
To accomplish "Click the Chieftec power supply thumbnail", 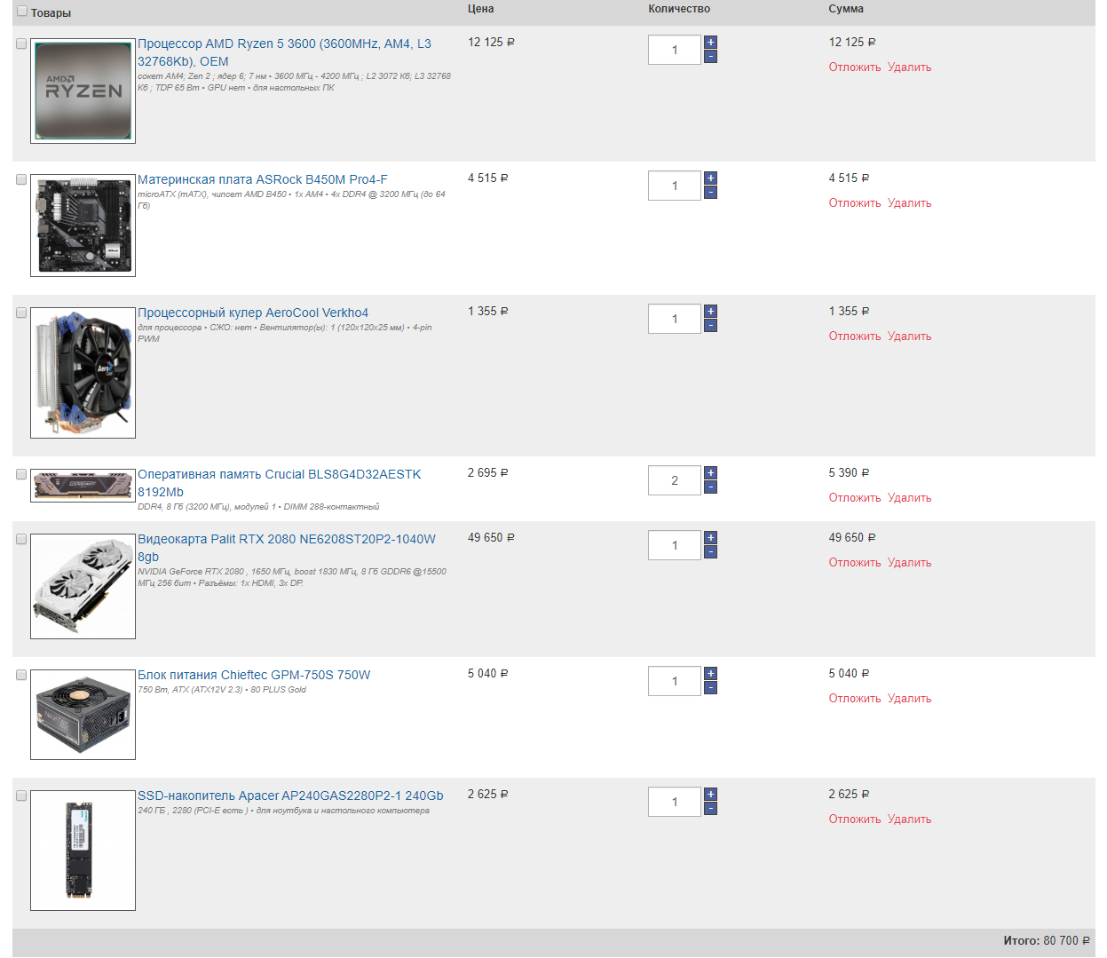I will (x=83, y=715).
